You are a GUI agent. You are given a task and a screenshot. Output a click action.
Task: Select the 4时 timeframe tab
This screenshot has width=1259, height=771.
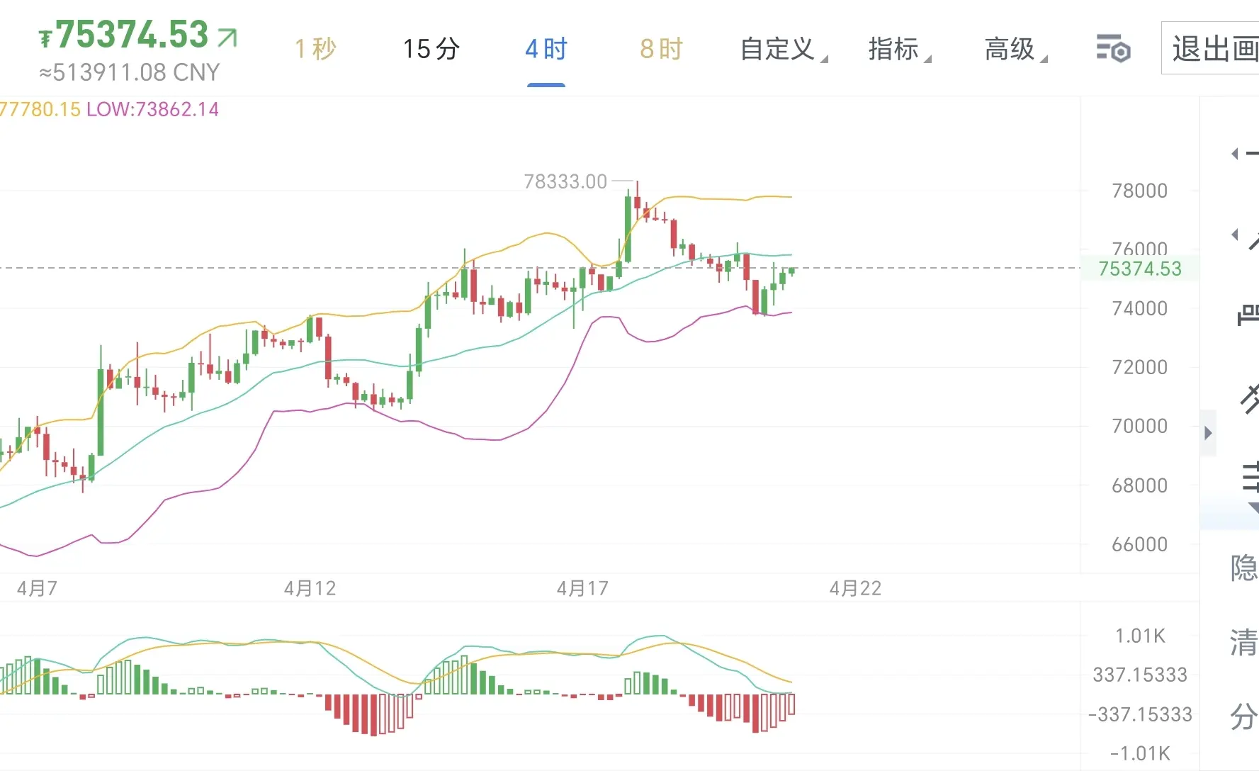click(x=546, y=50)
